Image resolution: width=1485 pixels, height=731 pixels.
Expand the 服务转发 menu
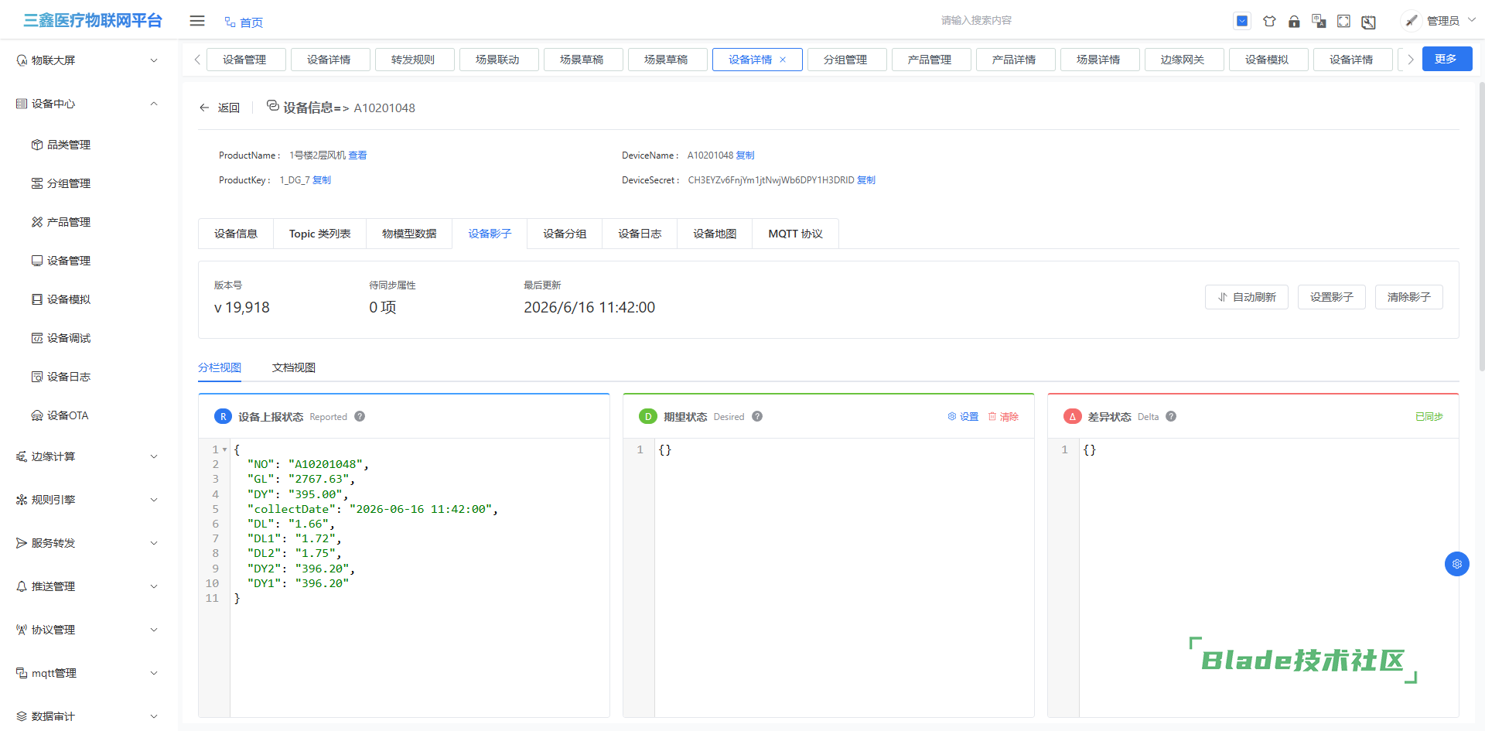[87, 543]
